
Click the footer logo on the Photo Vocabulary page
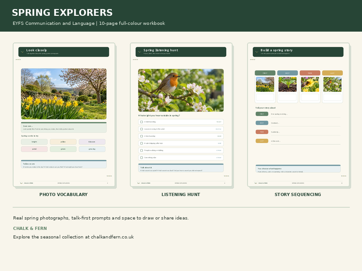tap(21, 183)
